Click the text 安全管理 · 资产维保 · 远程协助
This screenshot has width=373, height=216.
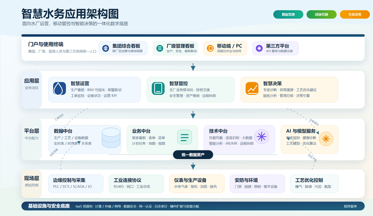193,96
